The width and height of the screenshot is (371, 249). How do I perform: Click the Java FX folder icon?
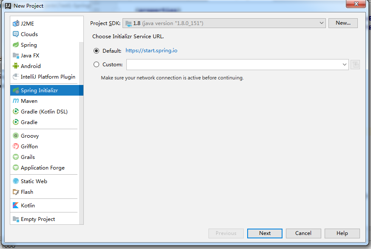coord(16,55)
